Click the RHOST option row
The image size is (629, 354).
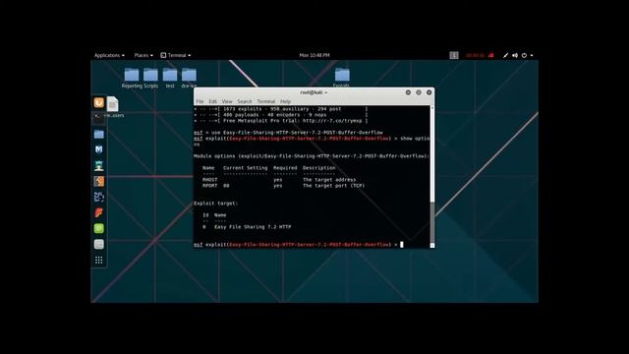pos(279,180)
